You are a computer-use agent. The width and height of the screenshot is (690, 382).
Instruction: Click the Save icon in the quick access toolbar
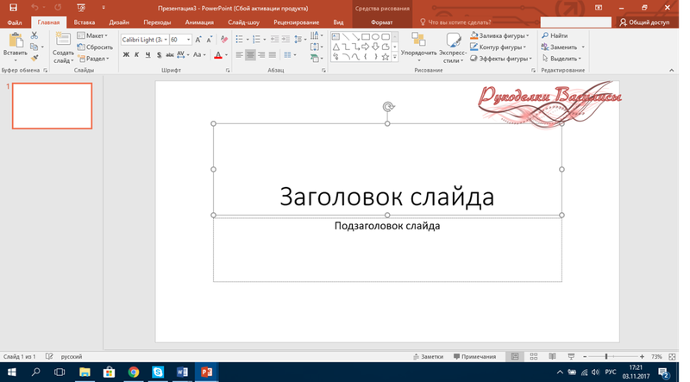point(12,7)
